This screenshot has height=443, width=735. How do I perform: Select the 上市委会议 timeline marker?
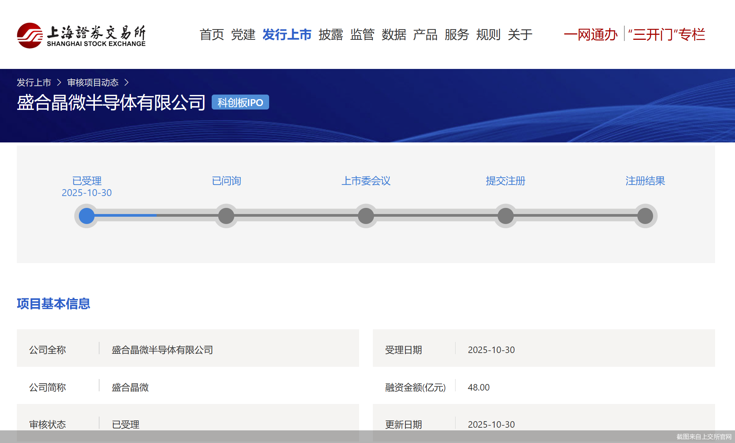pyautogui.click(x=366, y=216)
